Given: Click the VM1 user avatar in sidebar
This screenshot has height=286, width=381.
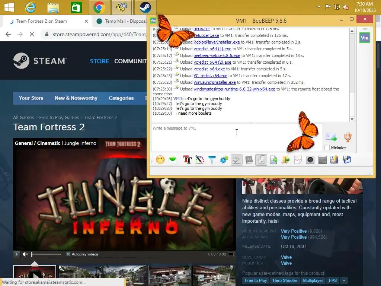Looking at the screenshot, I should click(x=365, y=38).
